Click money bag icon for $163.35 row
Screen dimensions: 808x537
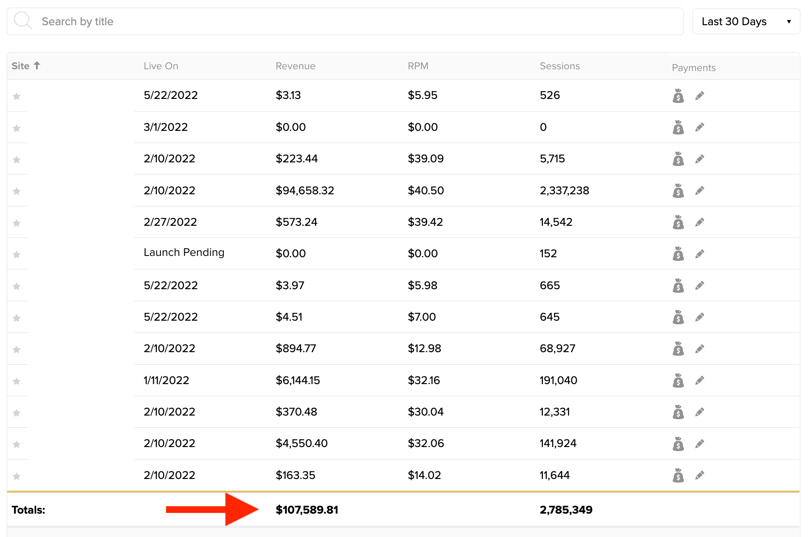coord(678,475)
